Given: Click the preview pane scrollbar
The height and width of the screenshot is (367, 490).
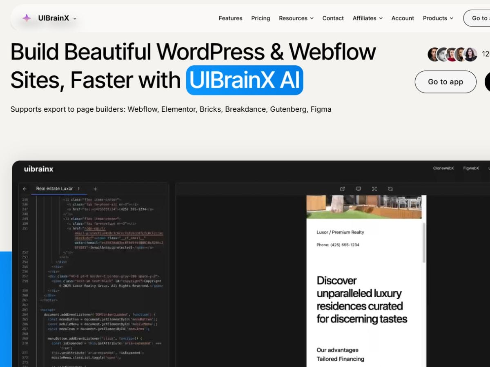Looking at the screenshot, I should point(424,243).
